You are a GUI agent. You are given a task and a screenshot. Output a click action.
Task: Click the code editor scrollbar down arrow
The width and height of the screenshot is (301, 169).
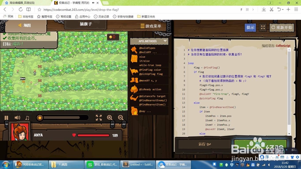click(289, 134)
